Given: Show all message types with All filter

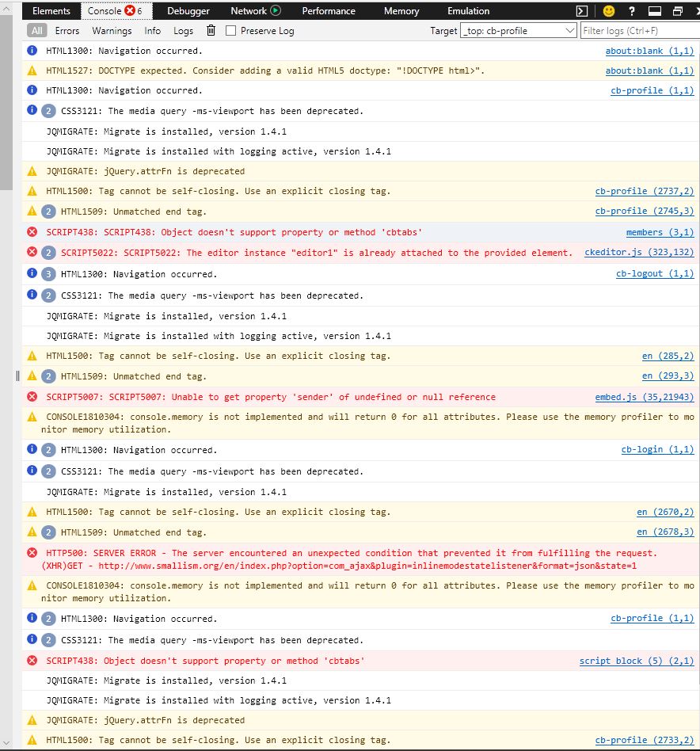Looking at the screenshot, I should [37, 31].
